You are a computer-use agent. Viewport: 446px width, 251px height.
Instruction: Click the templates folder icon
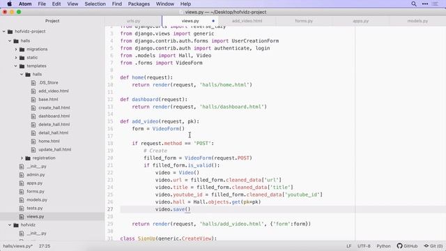tap(22, 66)
